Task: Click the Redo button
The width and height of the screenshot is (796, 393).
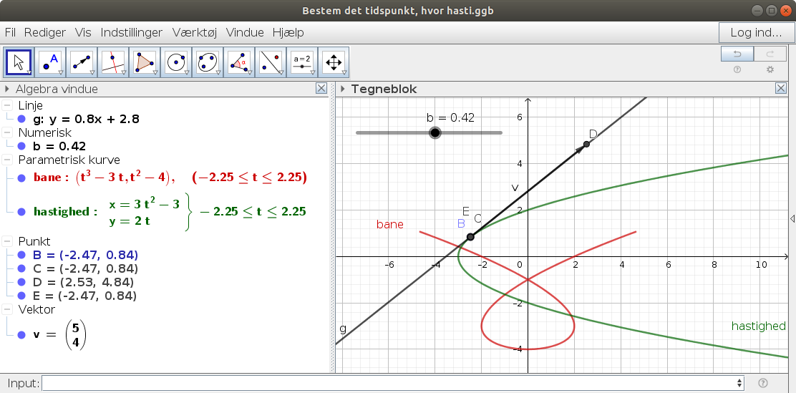Action: 770,54
